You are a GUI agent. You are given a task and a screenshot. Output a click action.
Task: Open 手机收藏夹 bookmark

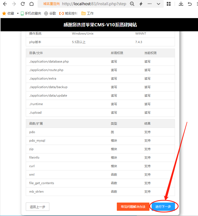[x=31, y=13]
